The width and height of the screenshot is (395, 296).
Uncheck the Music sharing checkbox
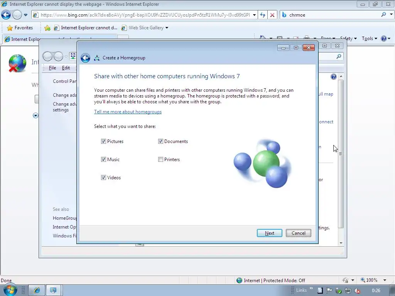click(103, 159)
